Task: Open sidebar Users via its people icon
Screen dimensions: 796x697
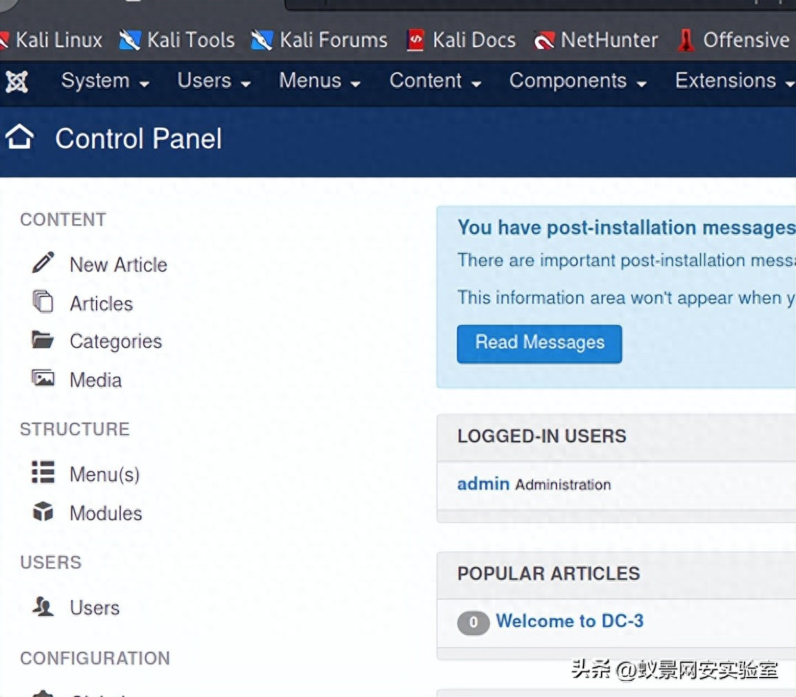Action: (x=43, y=606)
